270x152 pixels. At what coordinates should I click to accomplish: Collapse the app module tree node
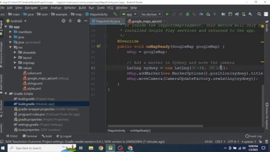[x=6, y=27]
